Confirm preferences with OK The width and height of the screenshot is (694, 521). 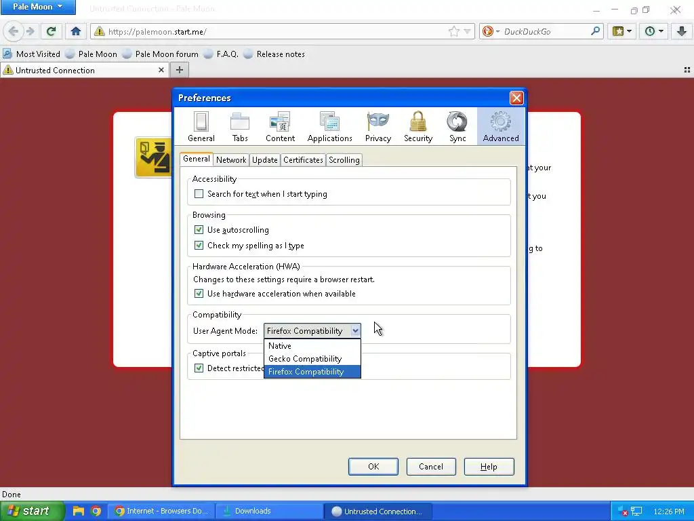[x=373, y=467]
